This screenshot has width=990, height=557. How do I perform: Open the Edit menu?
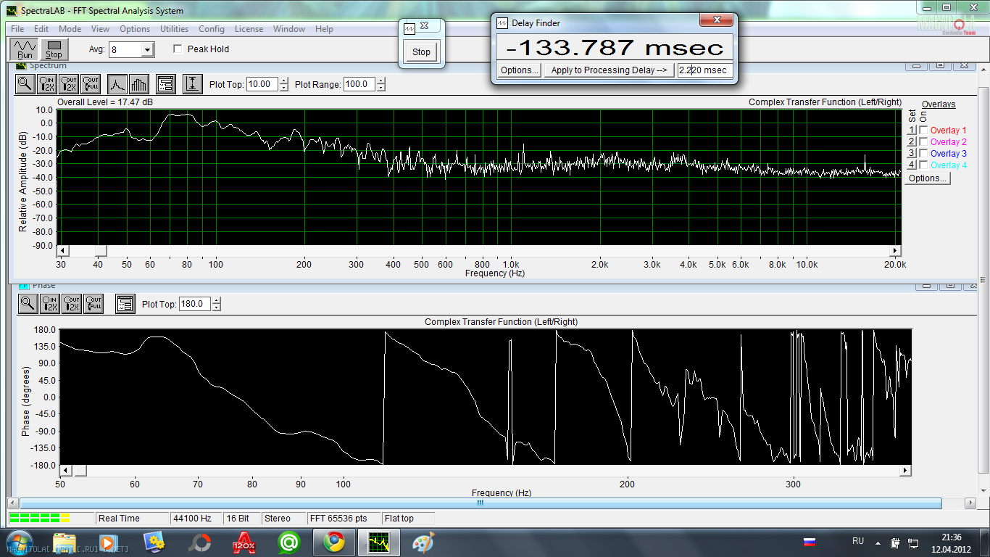[x=41, y=29]
